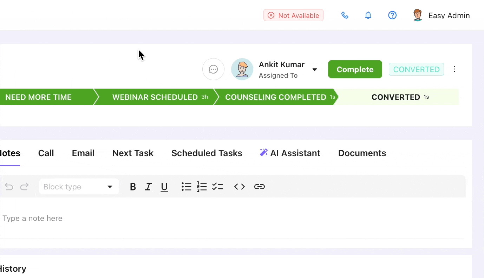The height and width of the screenshot is (278, 484).
Task: Insert a link using link icon
Action: point(259,187)
